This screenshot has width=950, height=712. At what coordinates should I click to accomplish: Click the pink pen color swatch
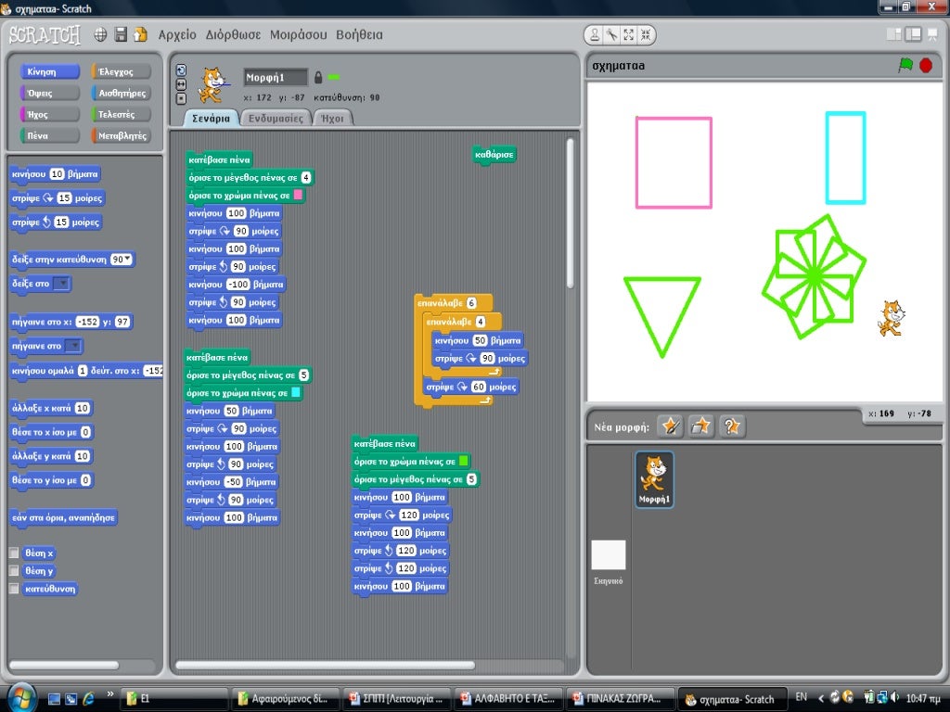click(298, 196)
